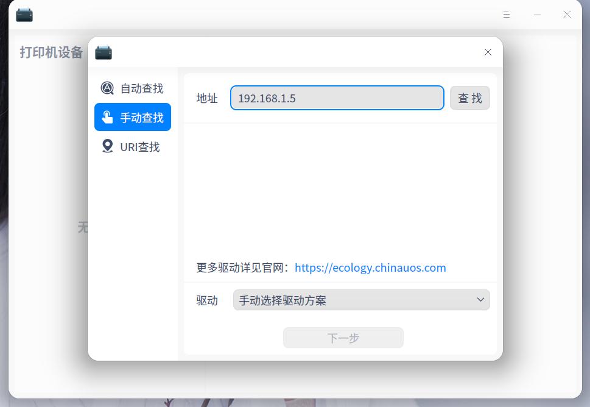Open the main window hamburger menu icon
Image resolution: width=590 pixels, height=407 pixels.
coord(507,14)
